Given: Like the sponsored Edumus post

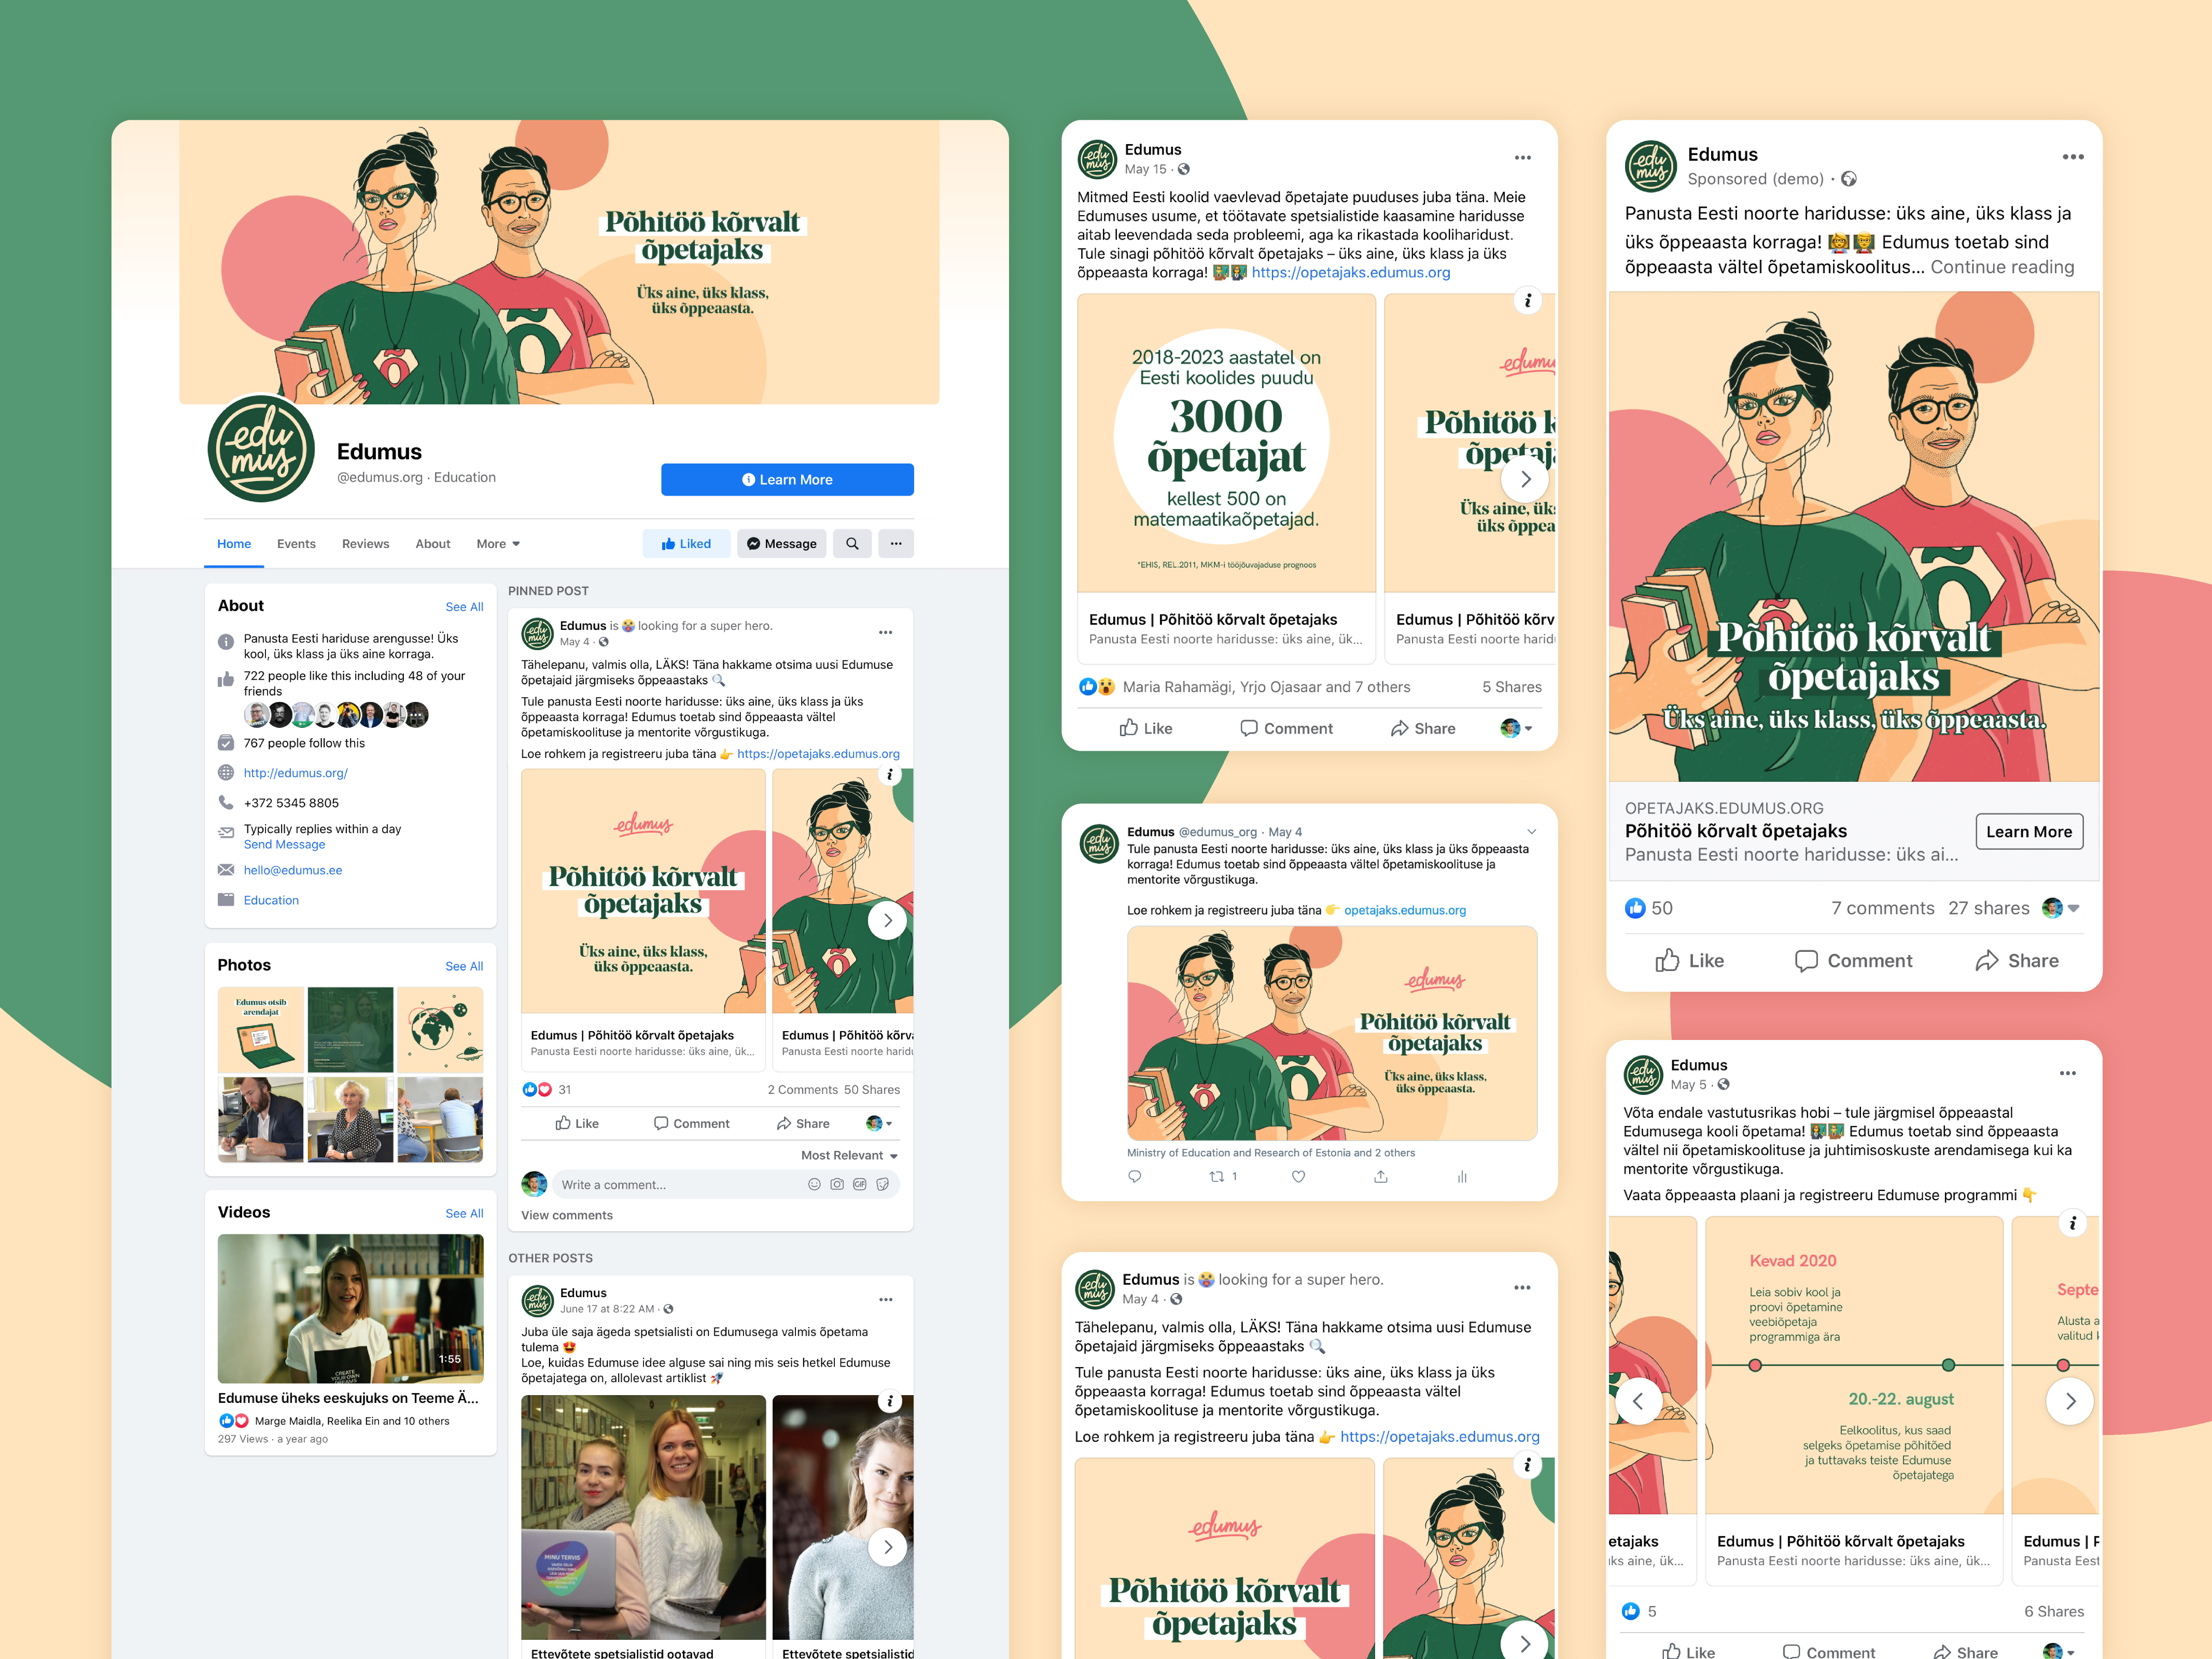Looking at the screenshot, I should click(x=1689, y=961).
